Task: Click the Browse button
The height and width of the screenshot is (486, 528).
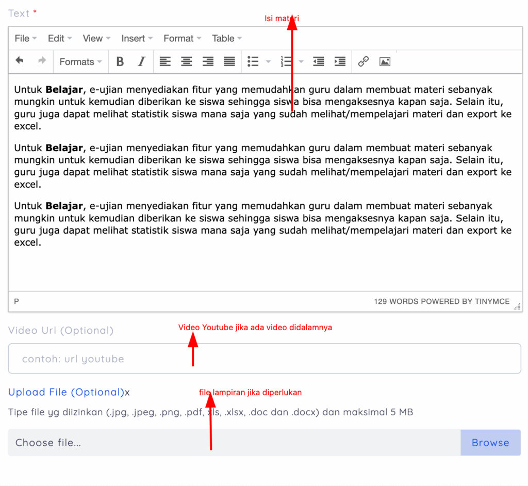Action: [490, 443]
